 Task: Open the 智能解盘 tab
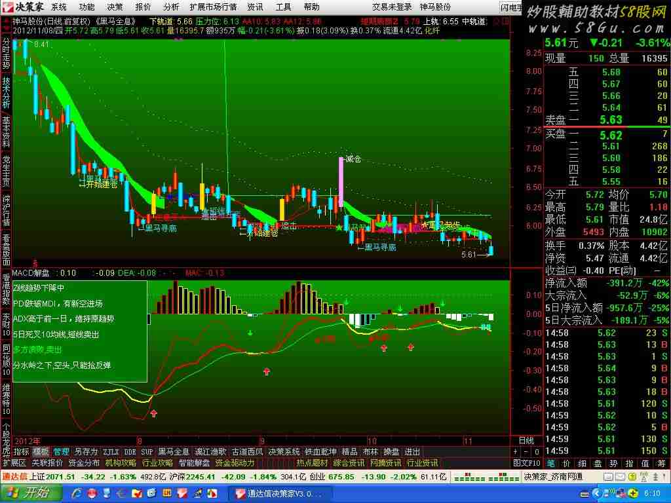[x=194, y=463]
